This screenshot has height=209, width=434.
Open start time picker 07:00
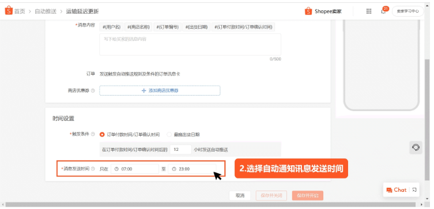[x=135, y=169]
